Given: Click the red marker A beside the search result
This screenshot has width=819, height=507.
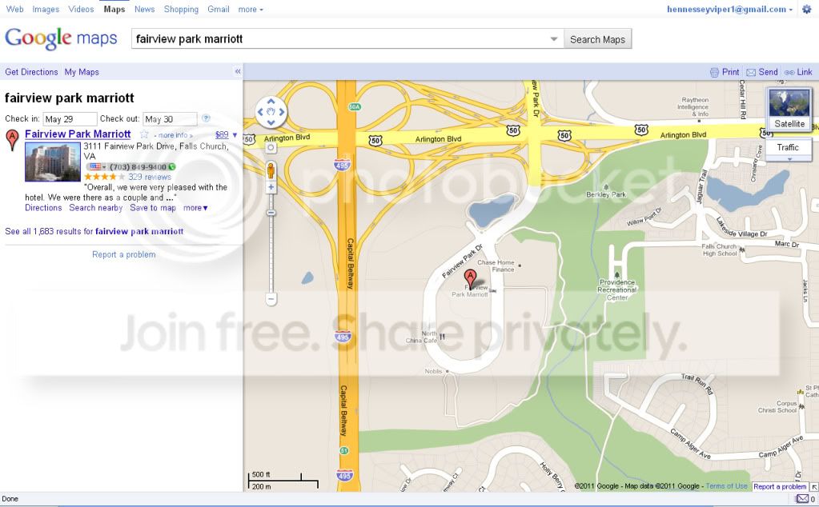Looking at the screenshot, I should pyautogui.click(x=12, y=140).
